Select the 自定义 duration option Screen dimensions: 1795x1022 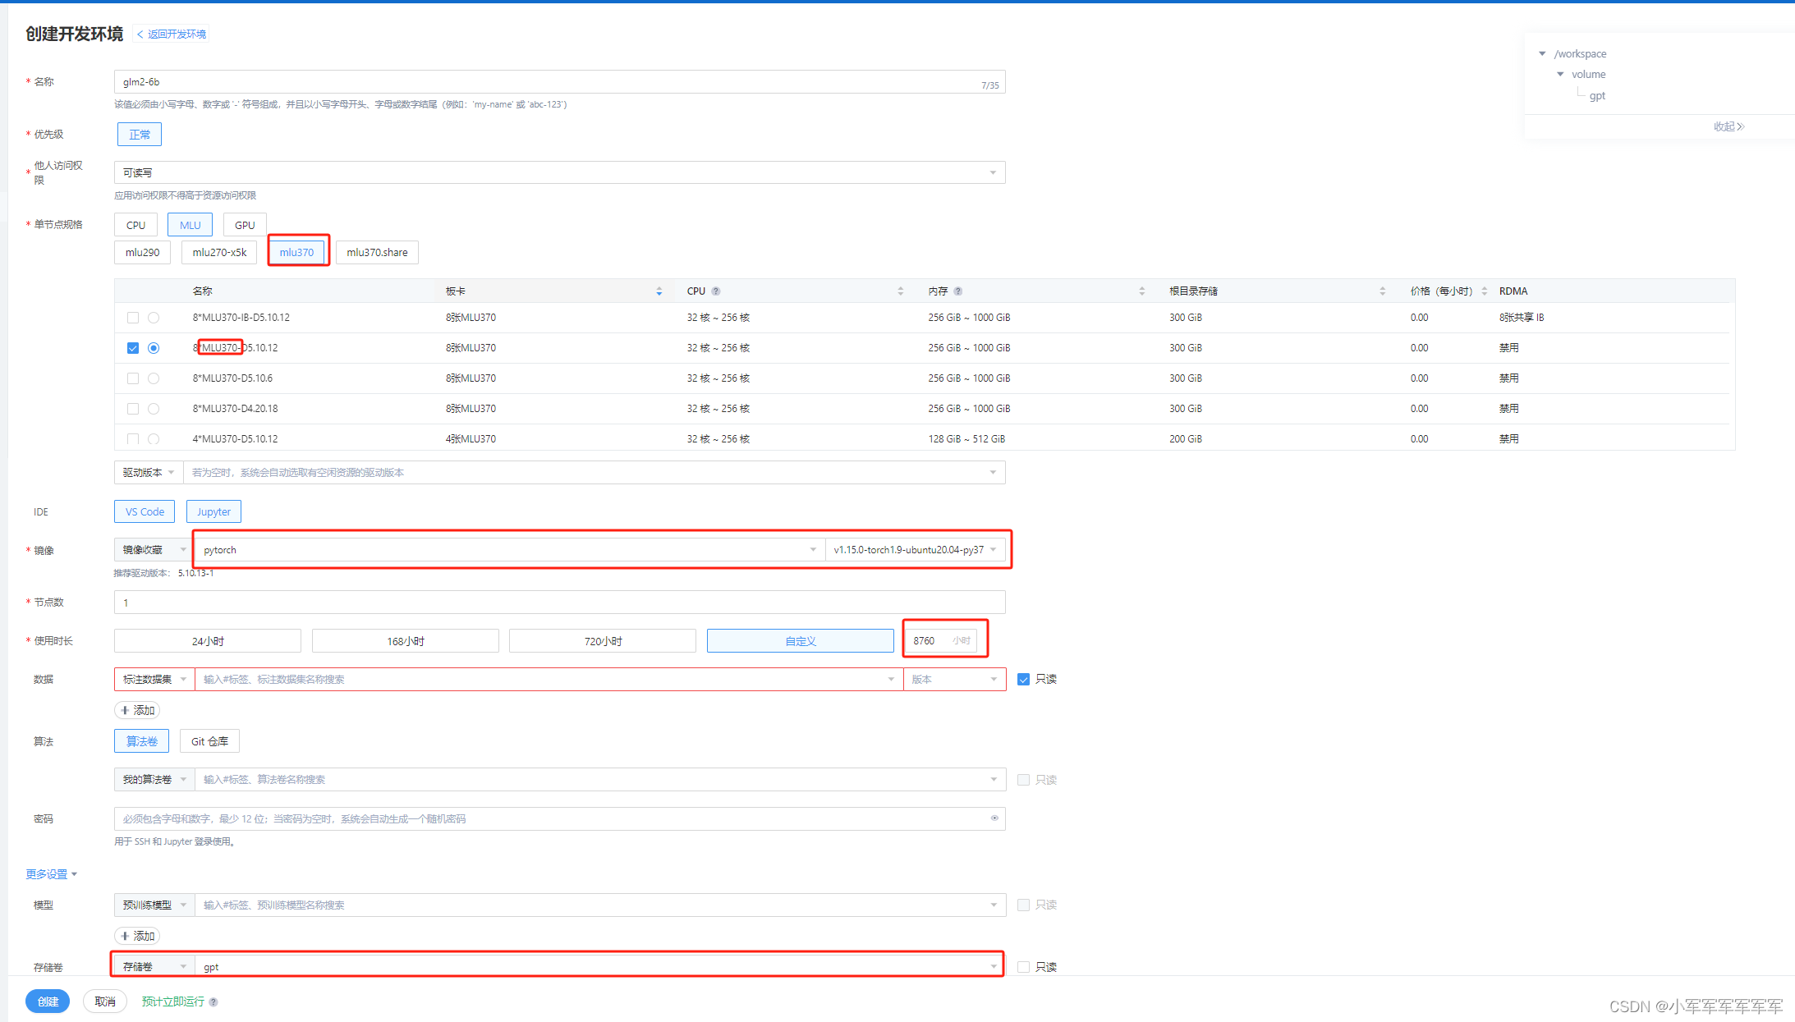(801, 641)
